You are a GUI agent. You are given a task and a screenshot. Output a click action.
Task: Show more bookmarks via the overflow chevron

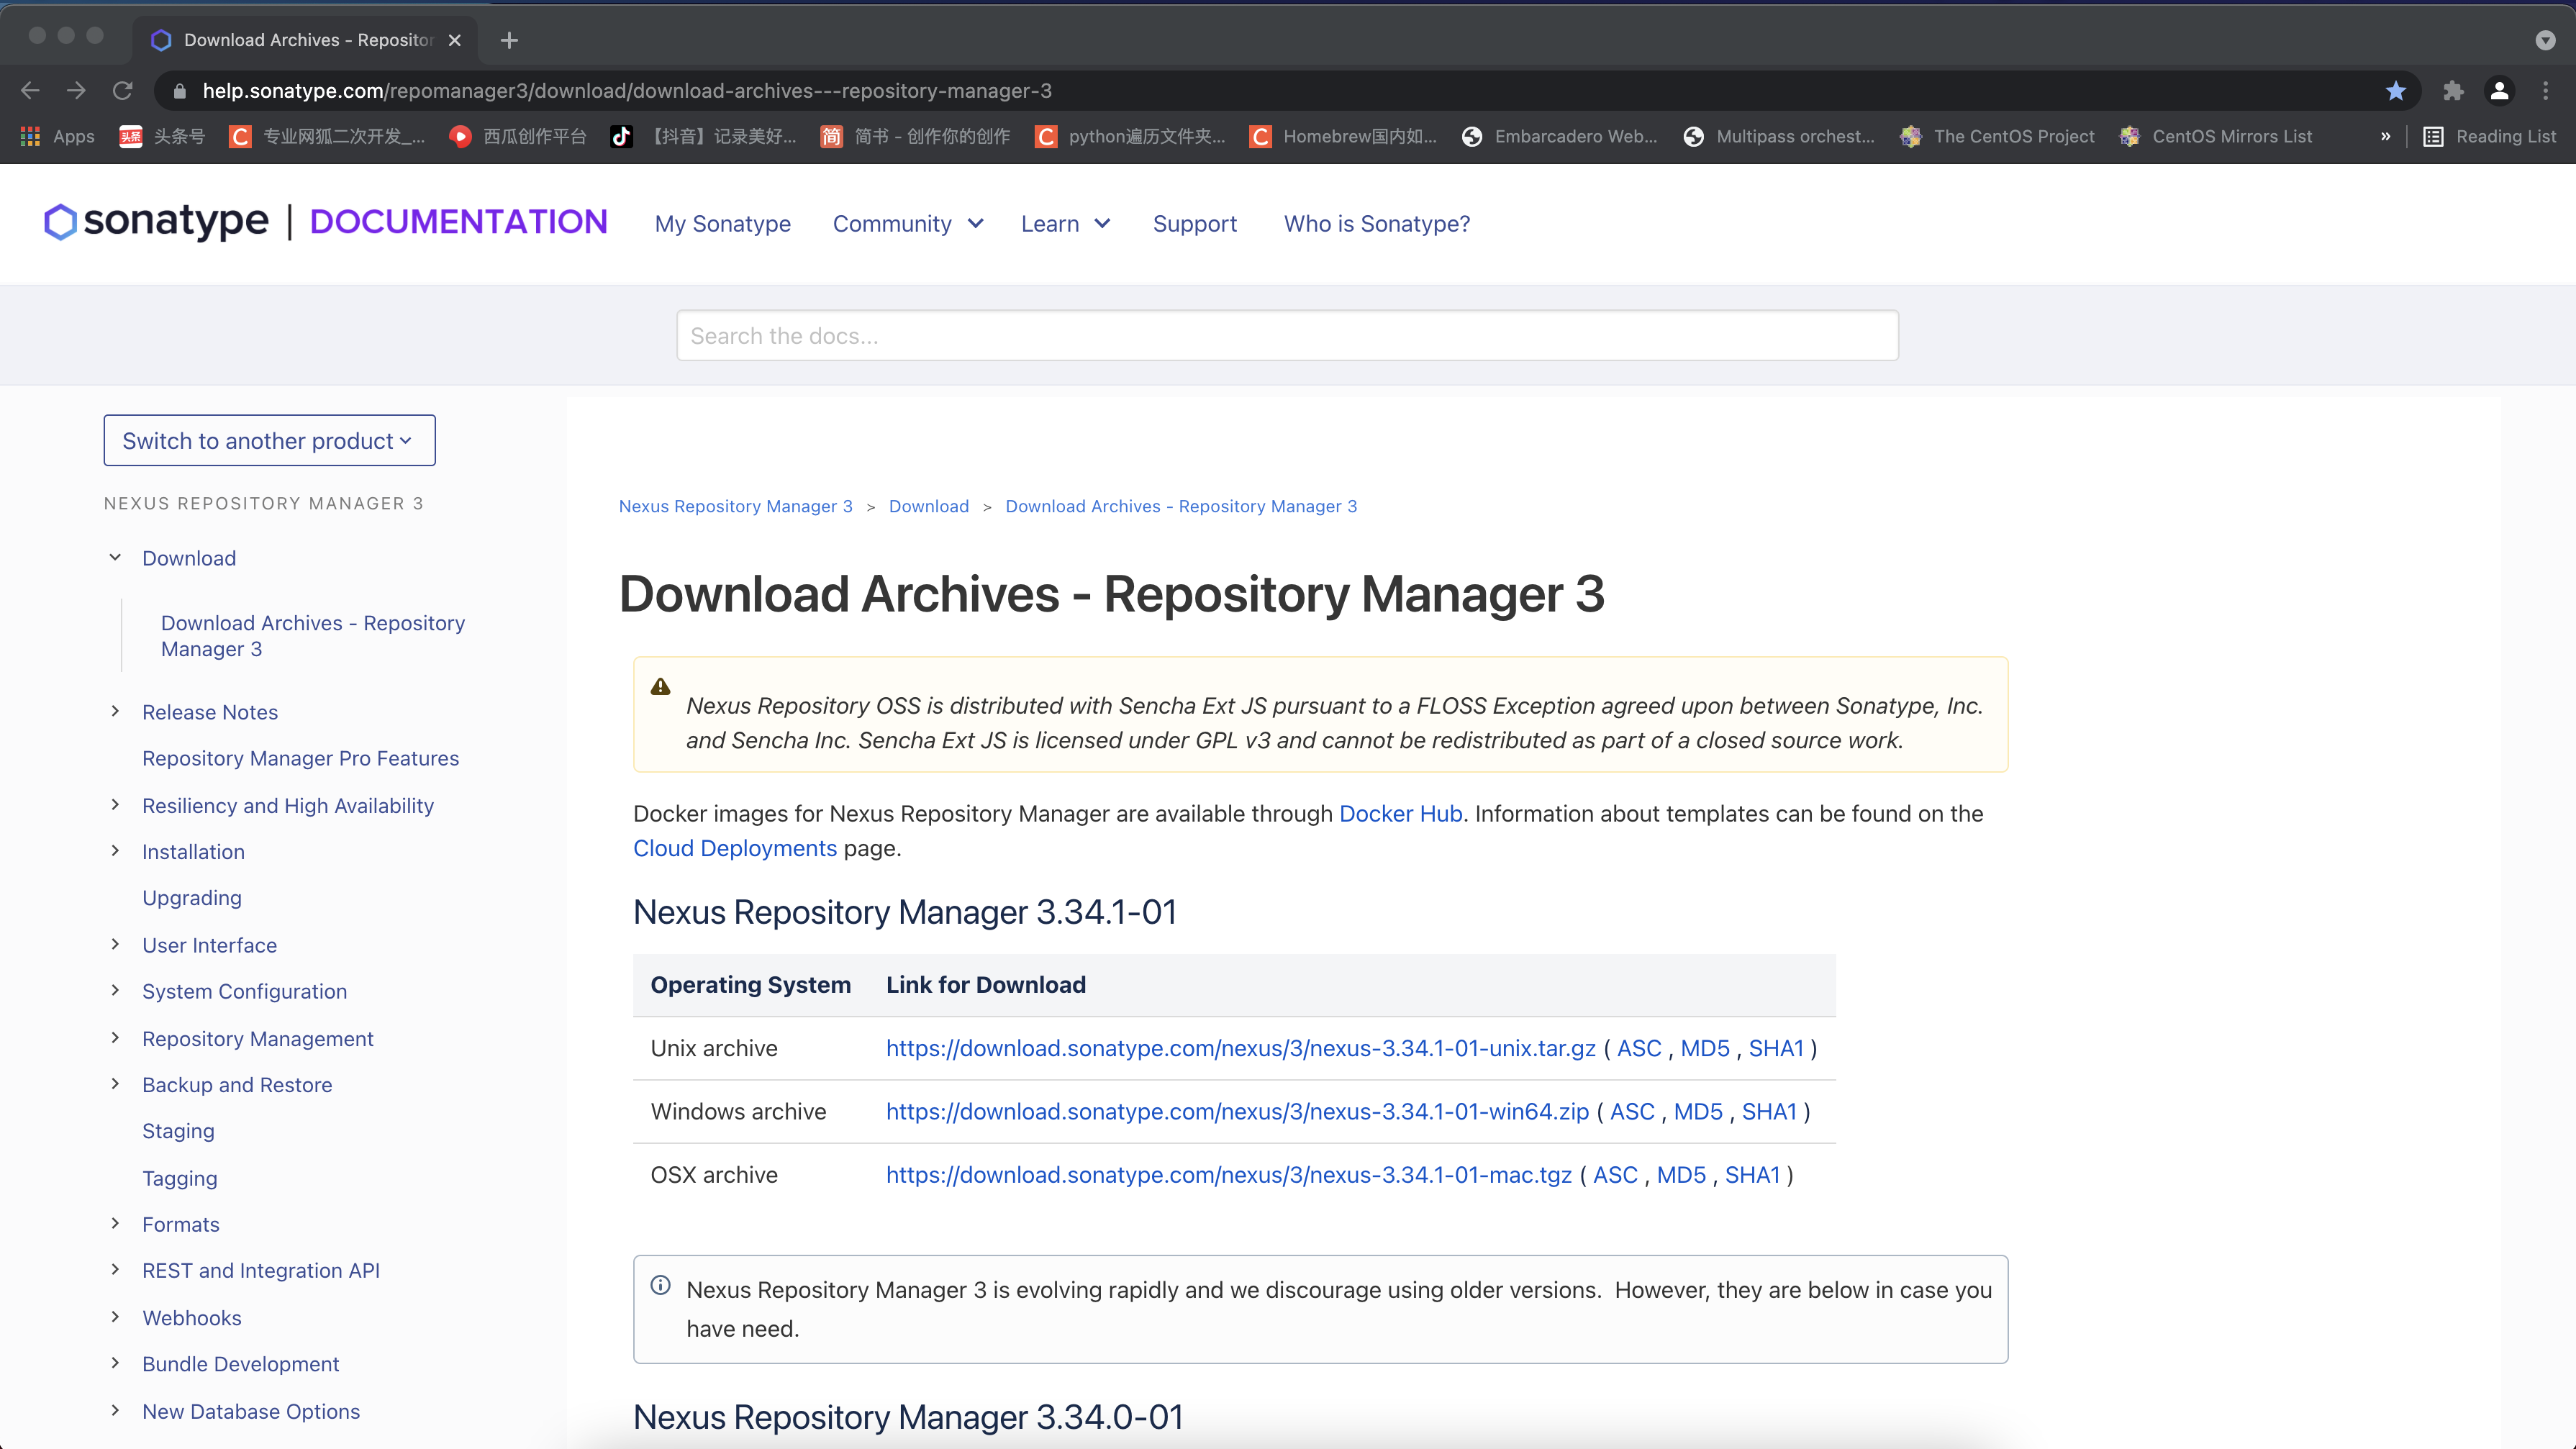pyautogui.click(x=2386, y=136)
